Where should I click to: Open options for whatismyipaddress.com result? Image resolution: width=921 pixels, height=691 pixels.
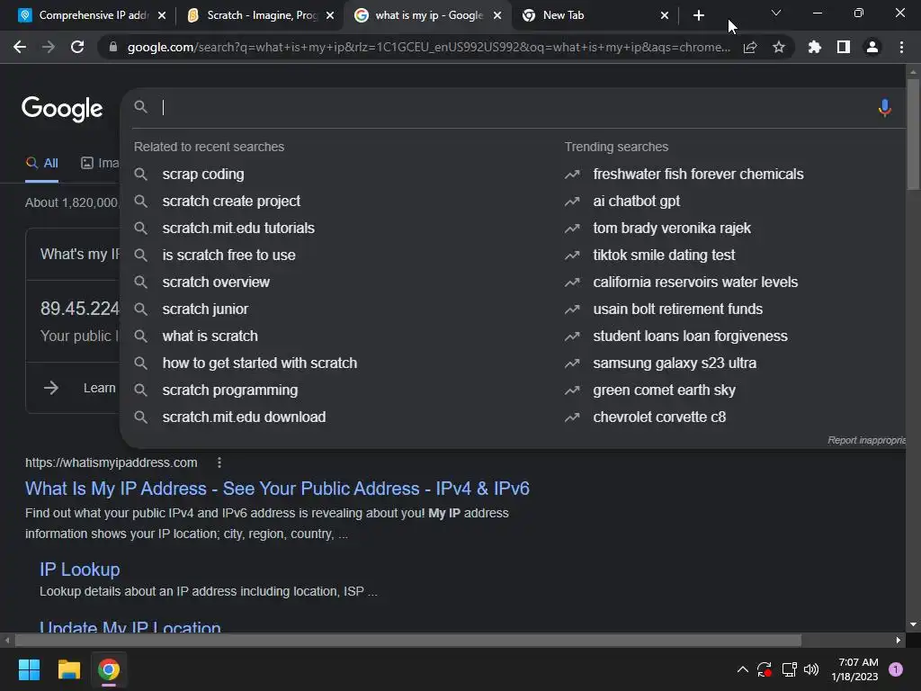[219, 463]
